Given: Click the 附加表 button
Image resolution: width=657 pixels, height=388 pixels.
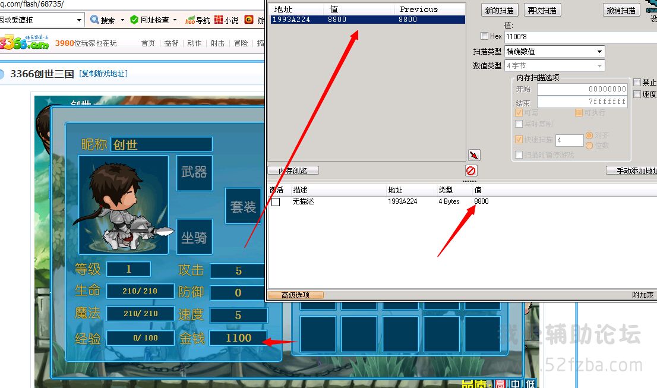Looking at the screenshot, I should [x=643, y=295].
